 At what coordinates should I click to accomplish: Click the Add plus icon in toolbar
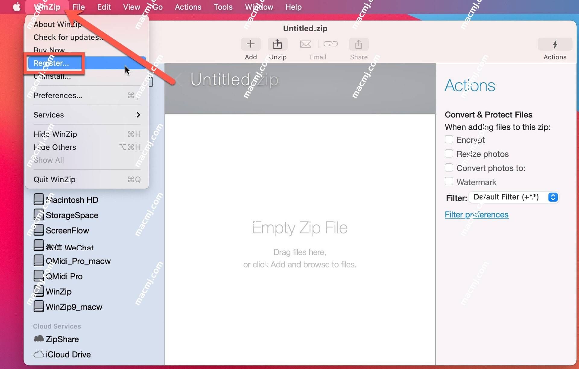click(251, 44)
